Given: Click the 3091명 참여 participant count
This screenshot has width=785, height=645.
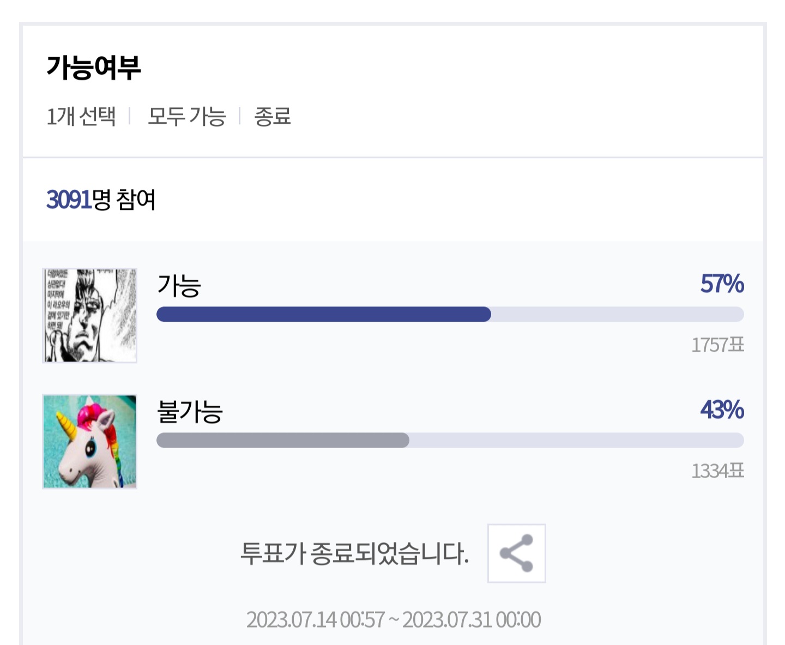Looking at the screenshot, I should point(101,199).
